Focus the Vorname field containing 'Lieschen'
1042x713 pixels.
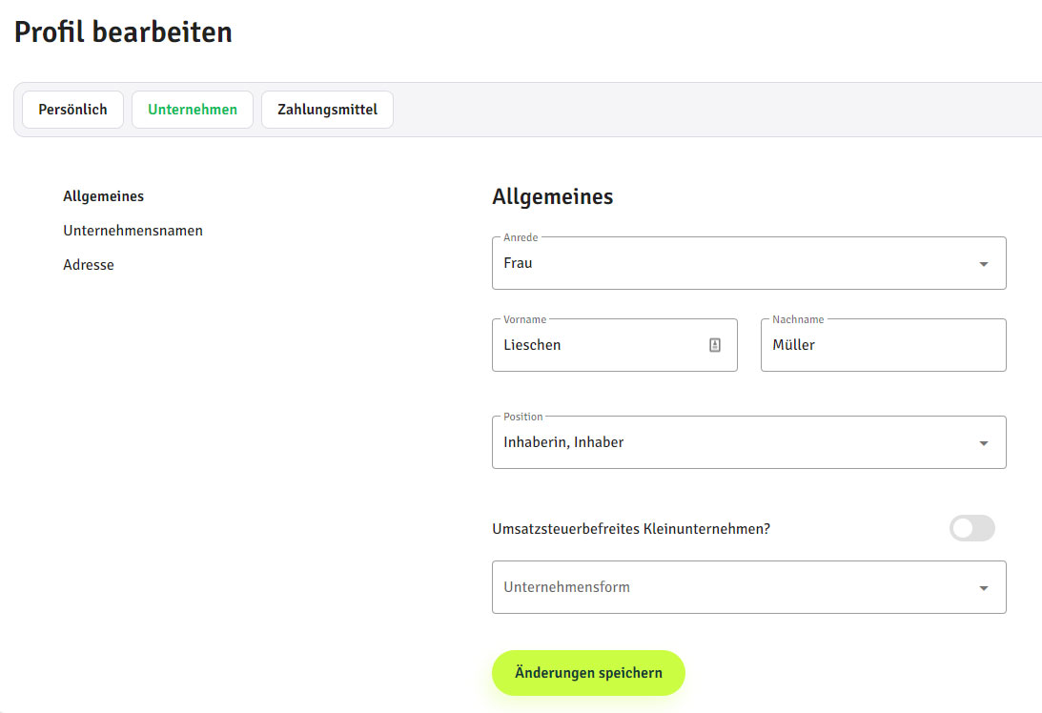(601, 345)
